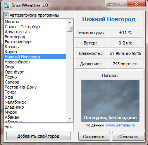Click the cloudy weather picture
148x145 pixels.
pos(110,101)
